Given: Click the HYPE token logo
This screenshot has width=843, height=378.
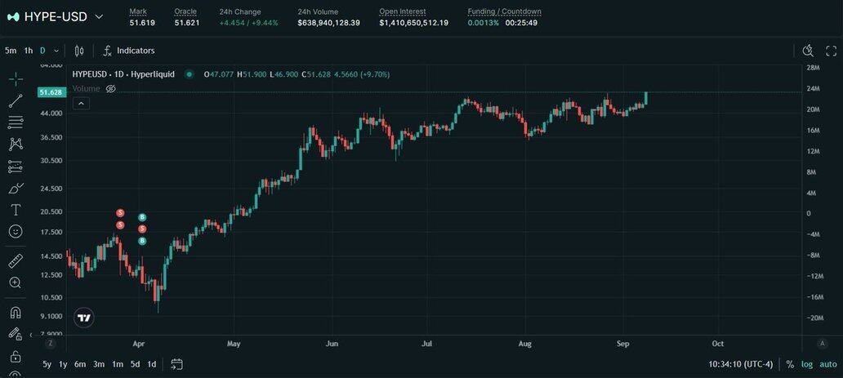Looking at the screenshot, I should coord(13,16).
